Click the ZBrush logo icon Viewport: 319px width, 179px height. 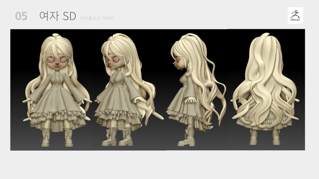(x=295, y=16)
